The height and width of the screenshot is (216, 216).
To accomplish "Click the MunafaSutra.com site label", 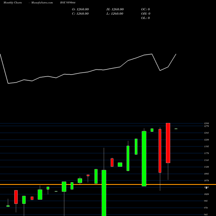I will pos(42,3).
